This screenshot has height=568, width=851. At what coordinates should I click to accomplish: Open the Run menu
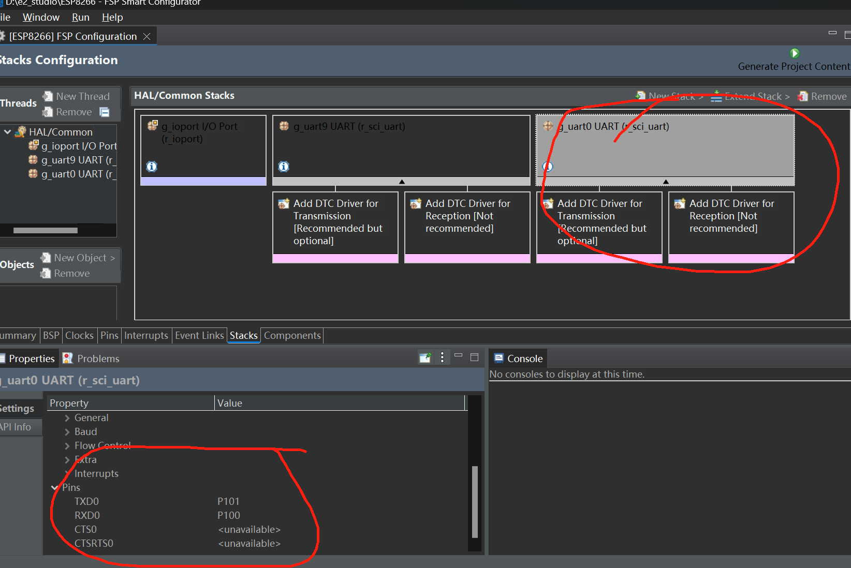81,17
